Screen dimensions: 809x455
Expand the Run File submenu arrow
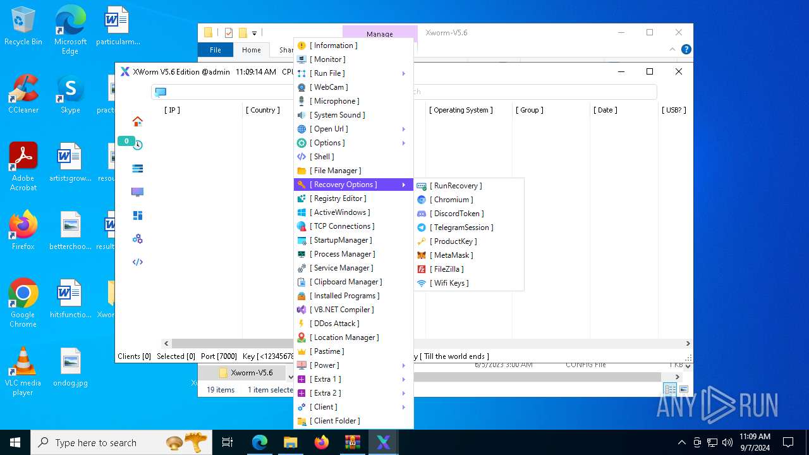[403, 73]
